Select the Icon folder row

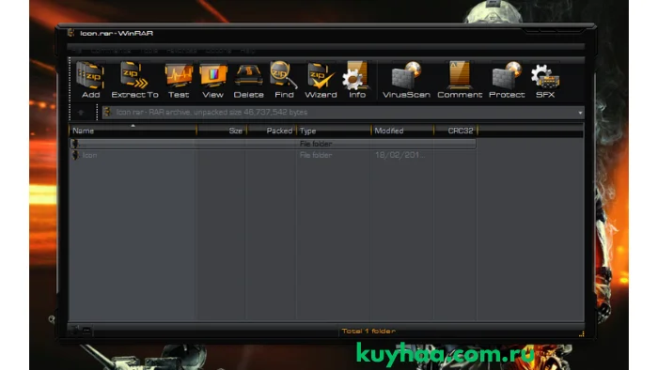click(273, 155)
